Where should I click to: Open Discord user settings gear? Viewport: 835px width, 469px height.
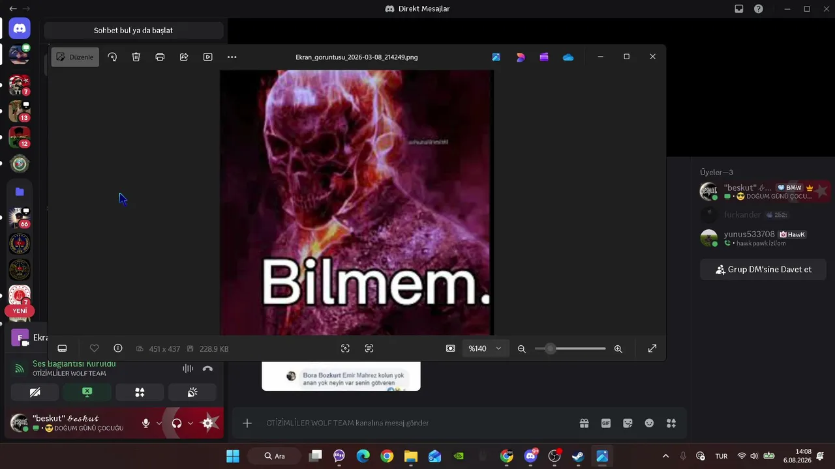(207, 423)
